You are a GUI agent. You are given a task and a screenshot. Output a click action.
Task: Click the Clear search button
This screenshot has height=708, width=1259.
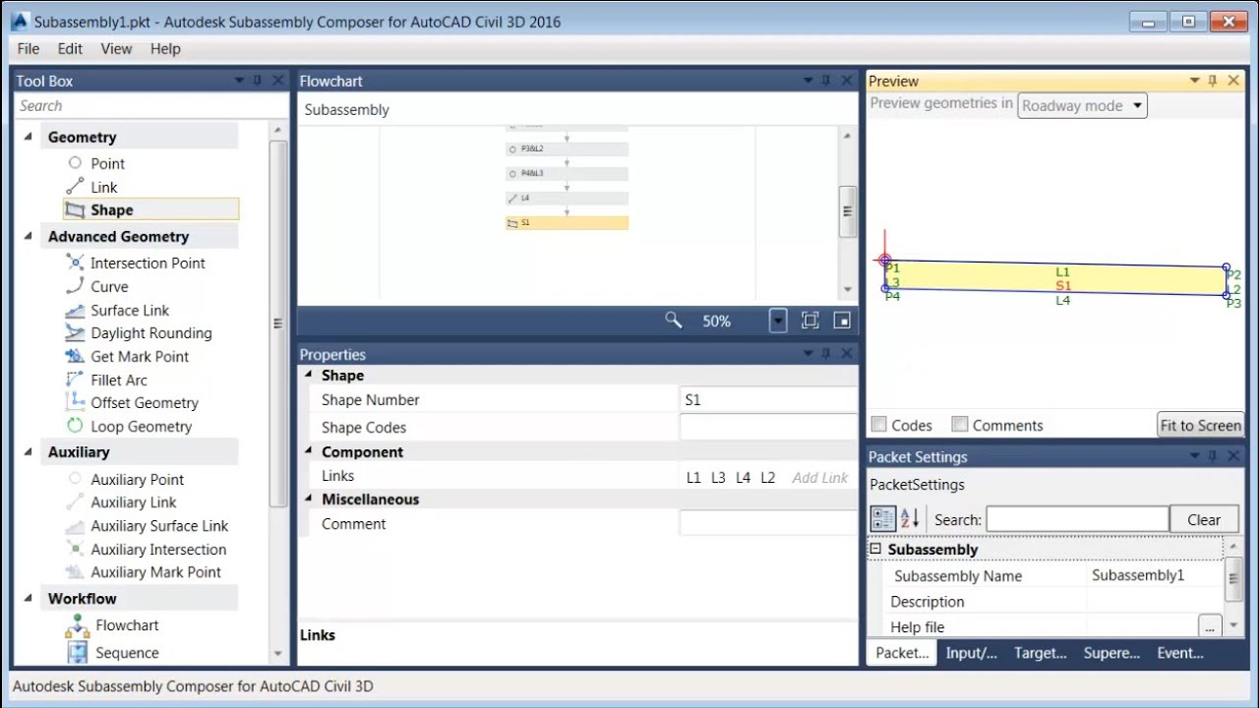click(1204, 519)
